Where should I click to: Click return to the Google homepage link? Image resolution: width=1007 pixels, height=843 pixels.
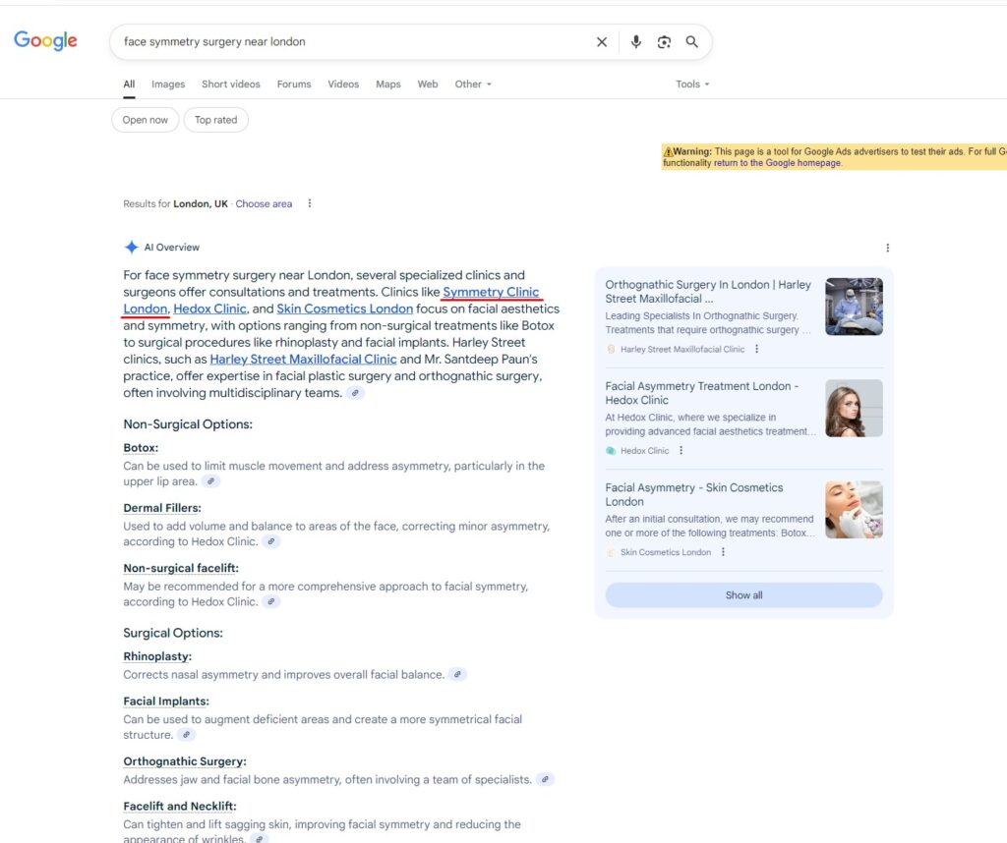pyautogui.click(x=777, y=163)
